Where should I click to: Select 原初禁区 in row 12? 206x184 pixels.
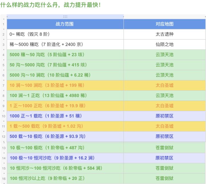pos(165,137)
